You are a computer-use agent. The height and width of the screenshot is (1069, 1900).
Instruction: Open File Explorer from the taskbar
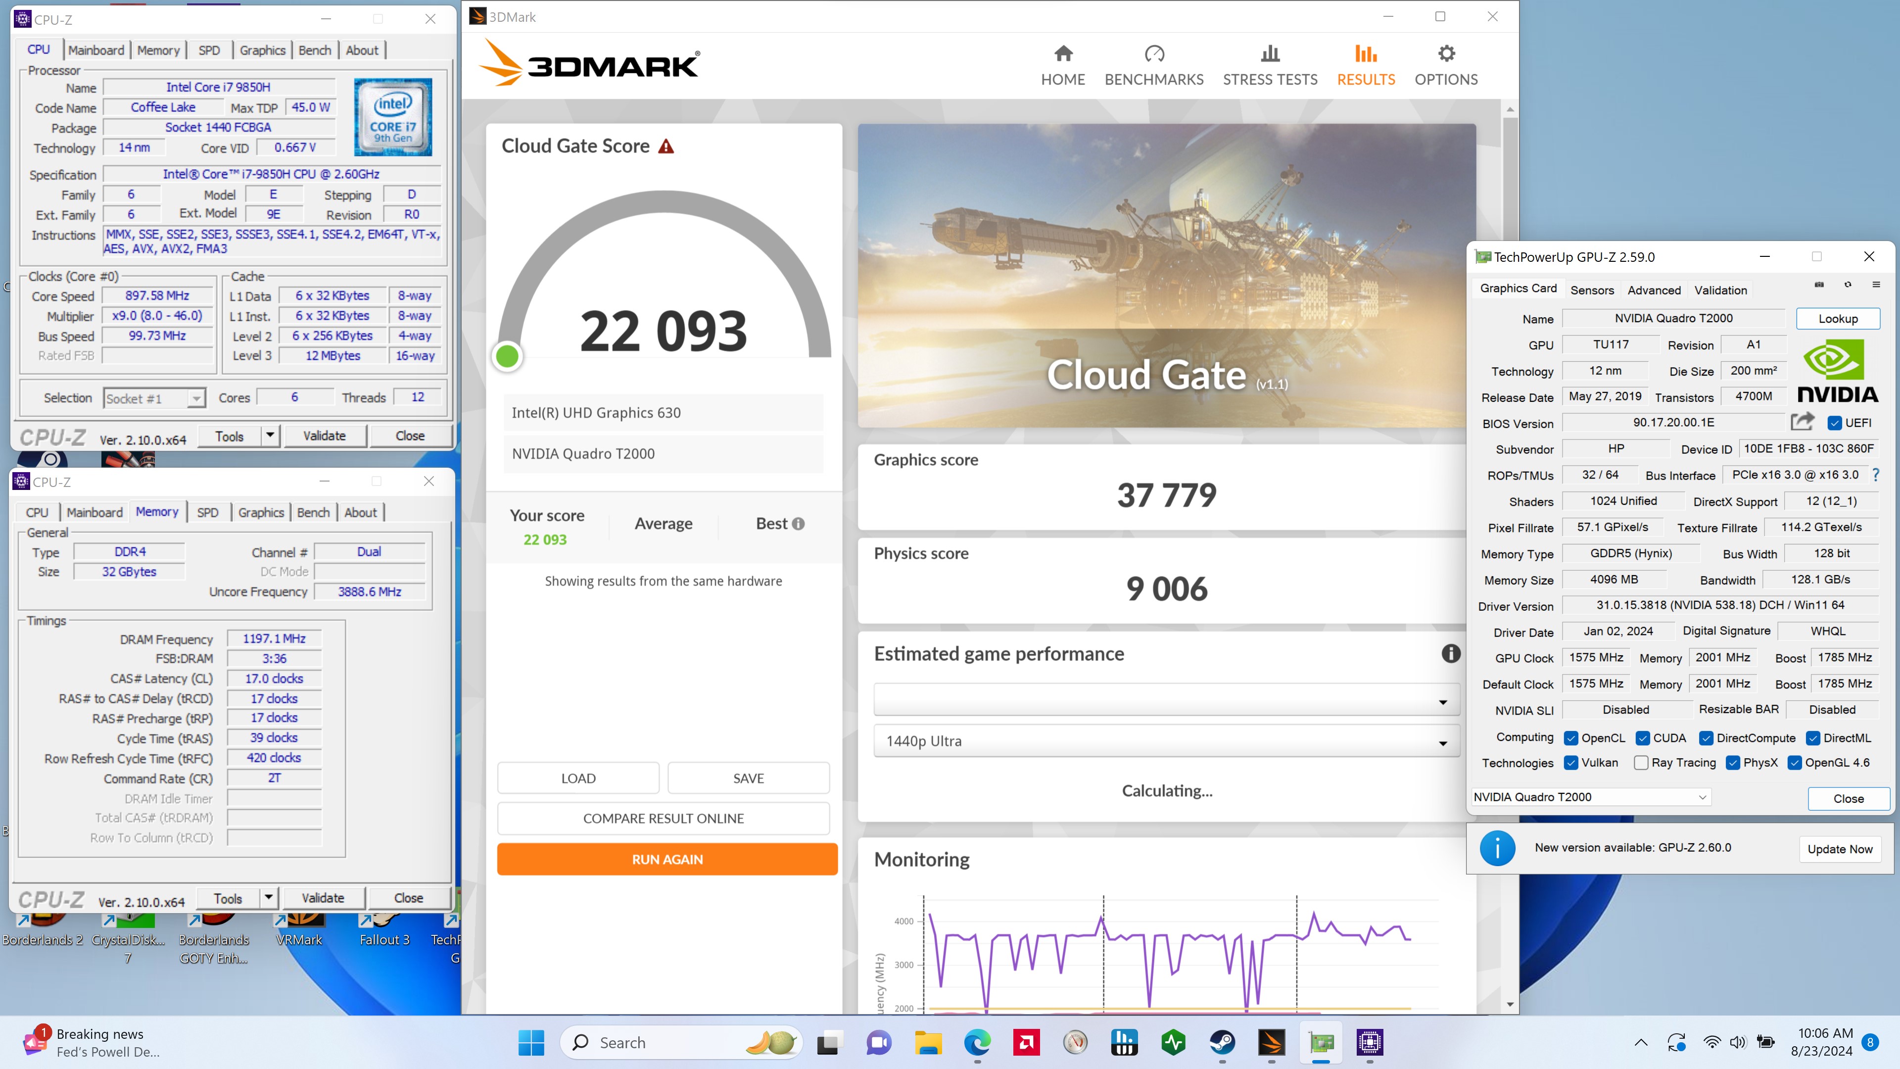[928, 1042]
